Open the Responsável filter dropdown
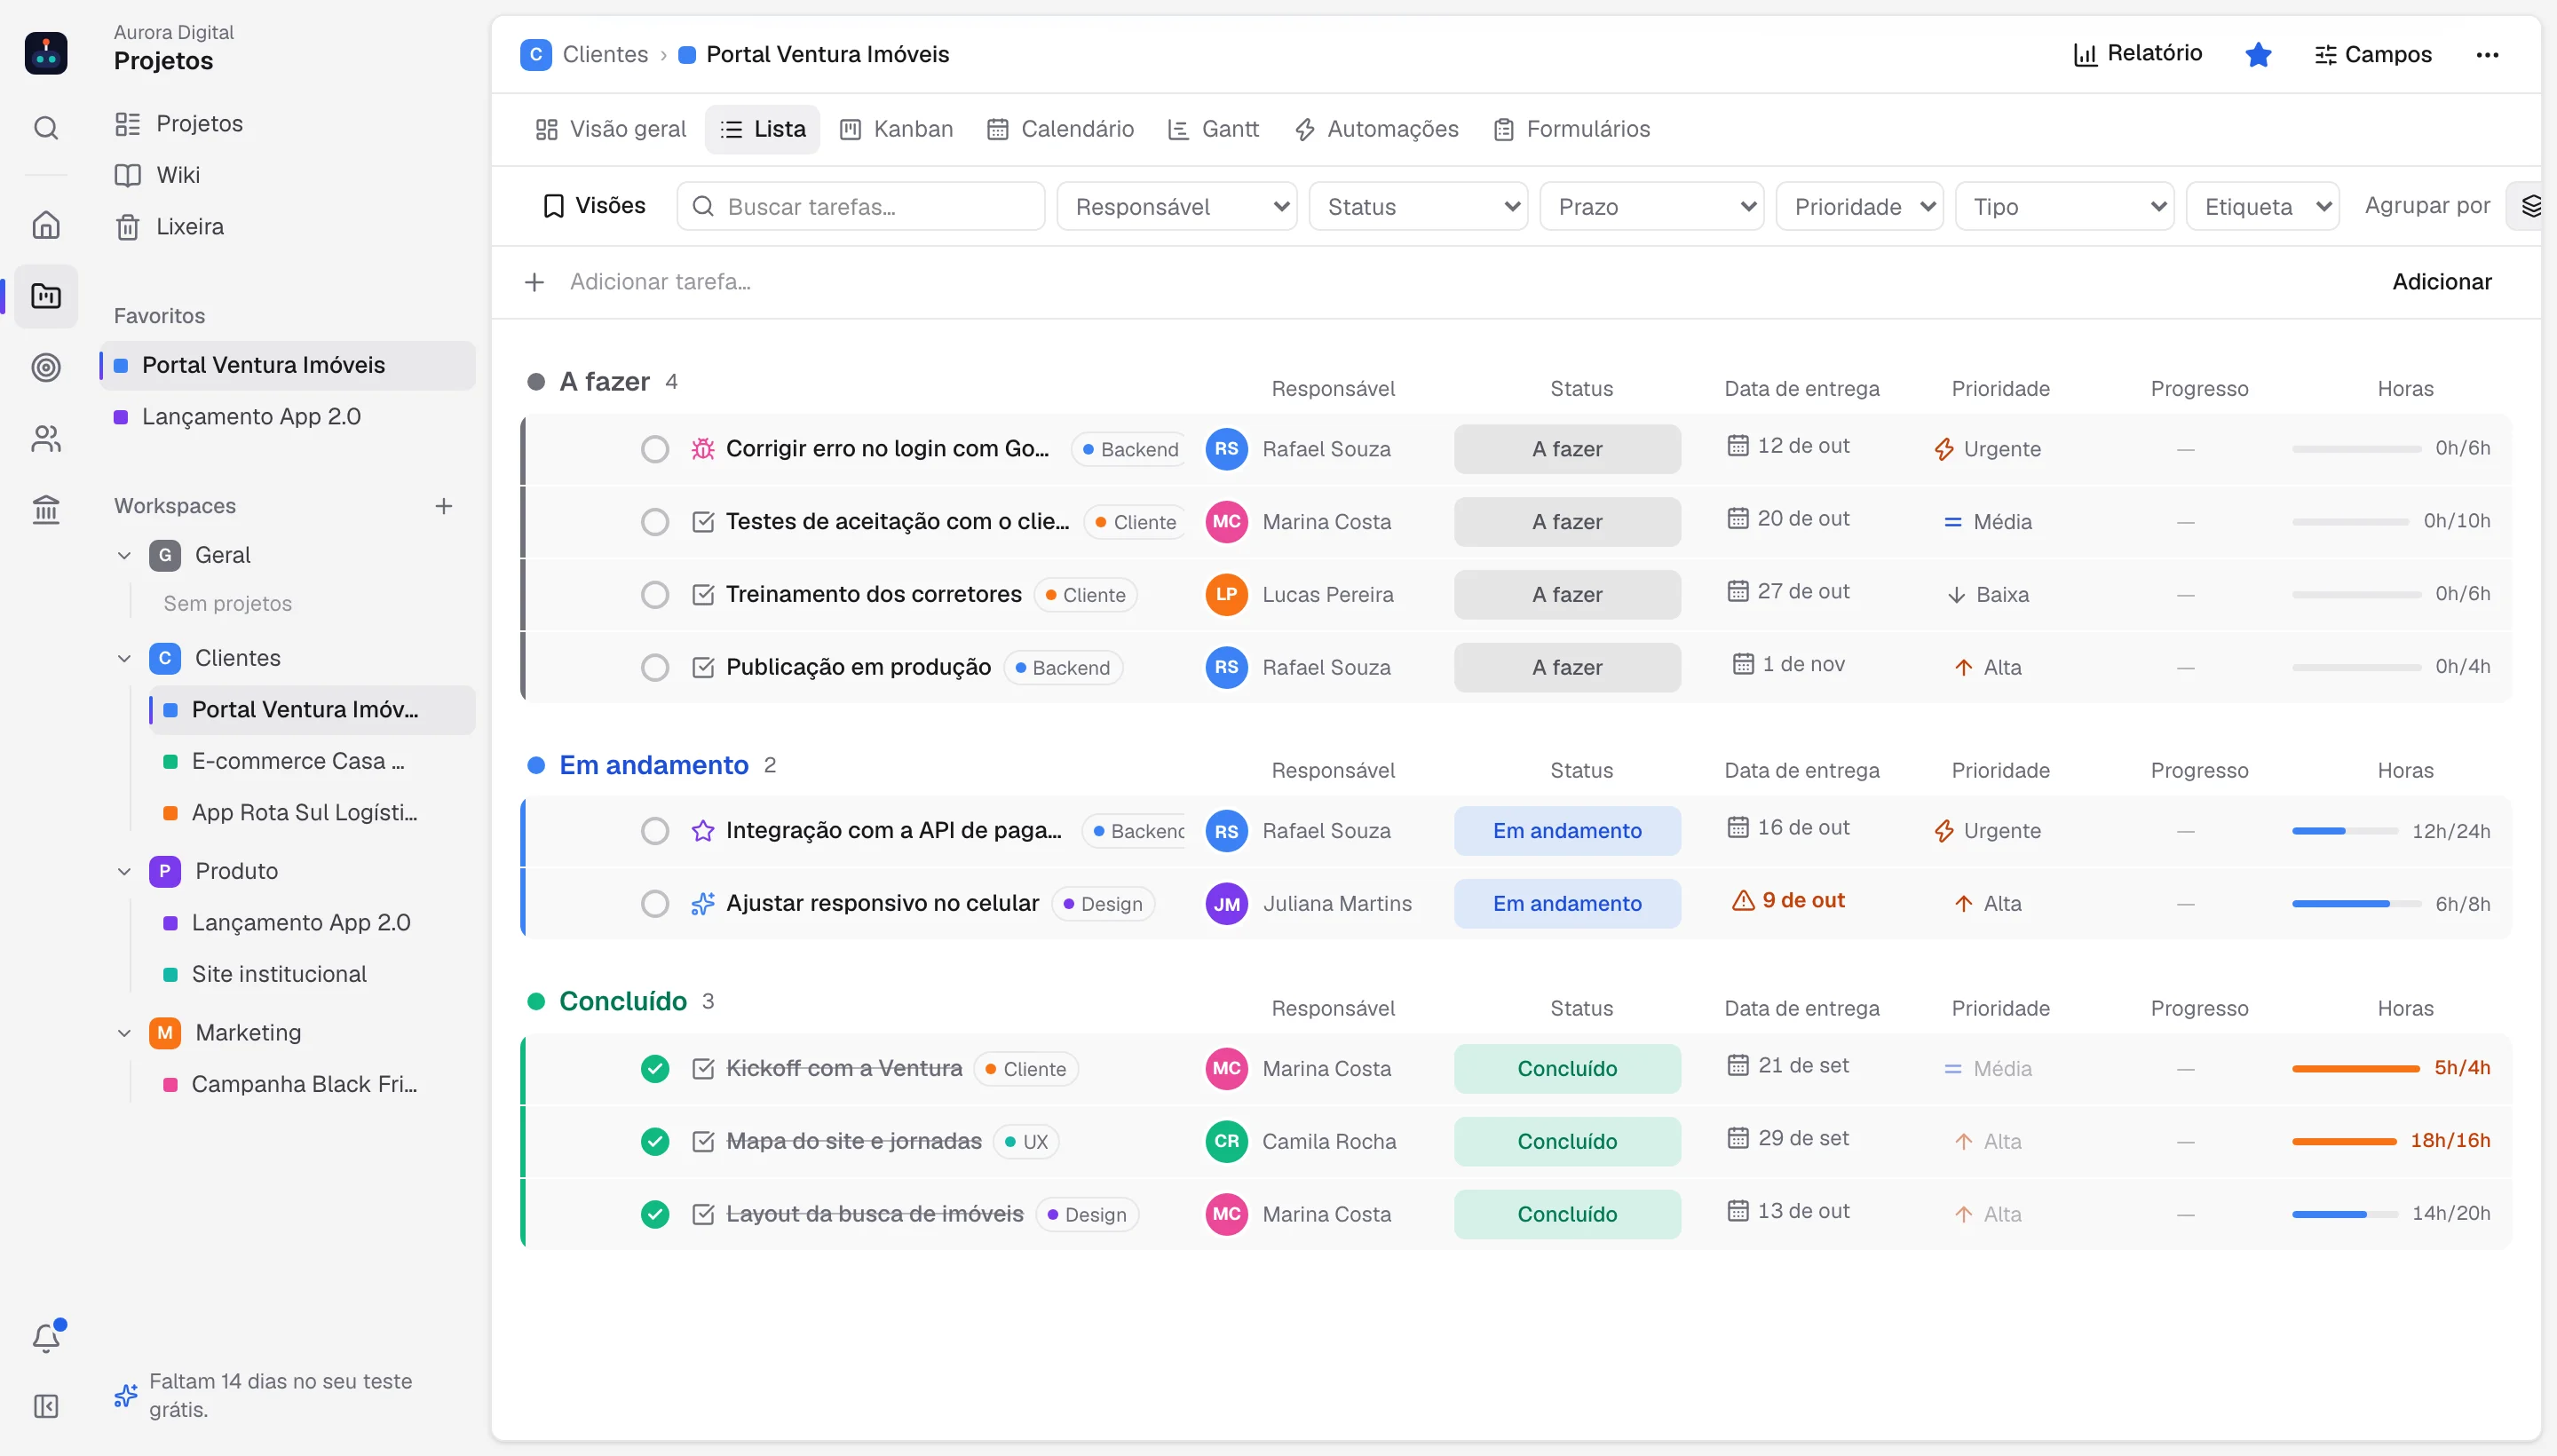 1176,206
